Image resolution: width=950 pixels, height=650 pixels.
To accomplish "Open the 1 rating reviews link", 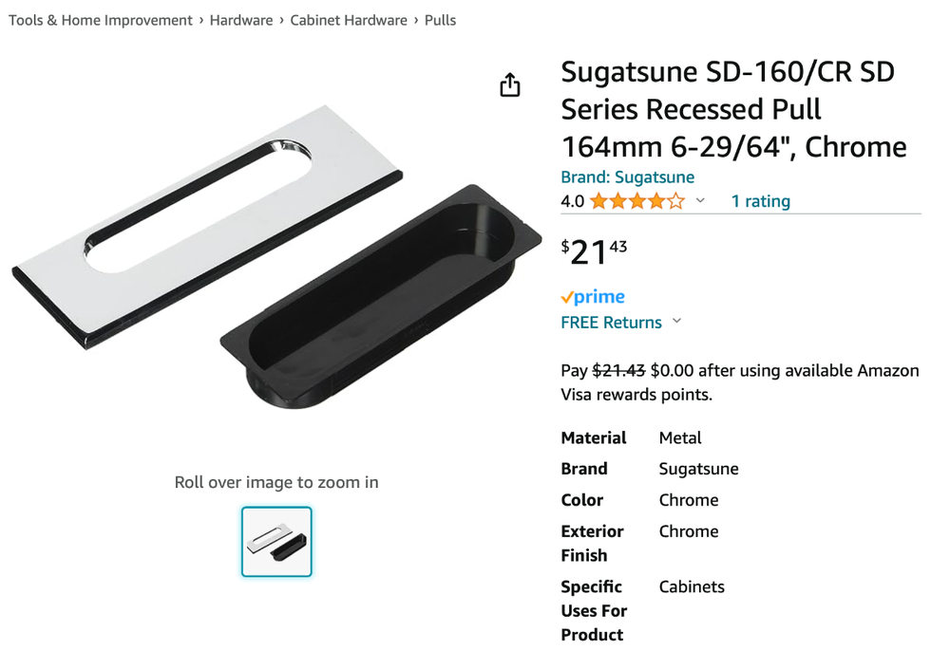I will click(x=760, y=201).
